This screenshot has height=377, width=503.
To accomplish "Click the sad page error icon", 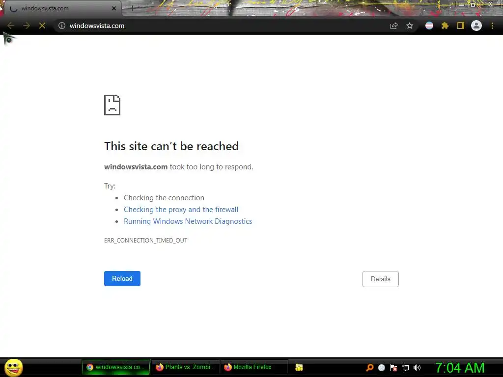I will pyautogui.click(x=112, y=105).
